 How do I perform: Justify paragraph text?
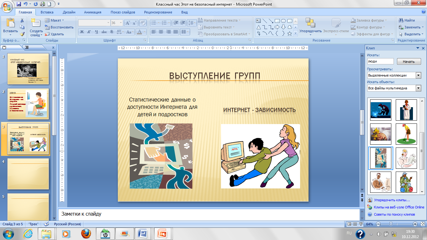(176, 32)
